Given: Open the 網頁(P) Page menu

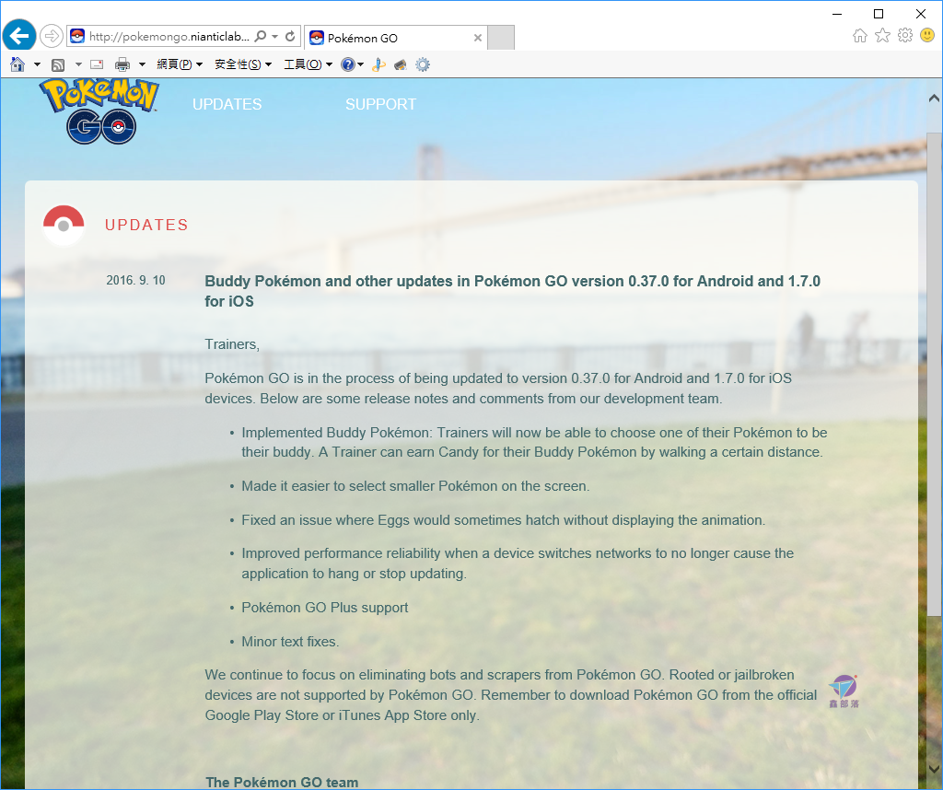Looking at the screenshot, I should tap(180, 64).
